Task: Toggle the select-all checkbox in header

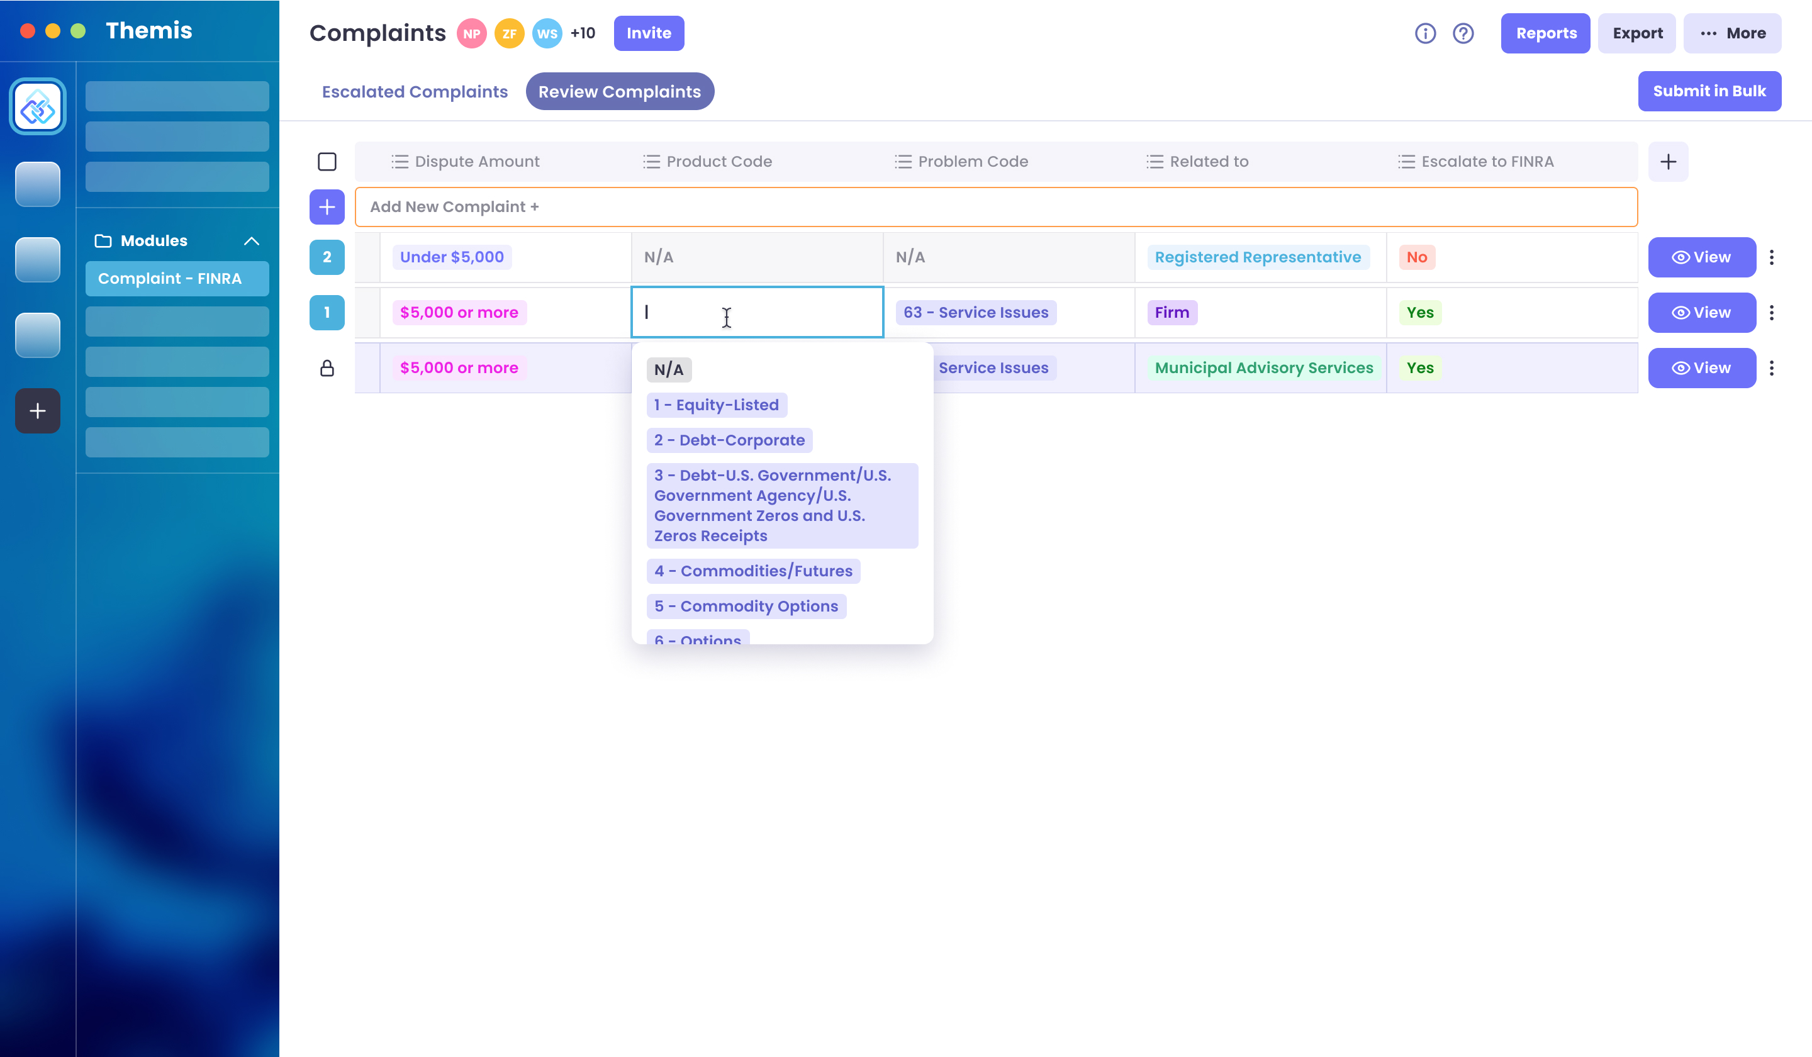Action: coord(327,162)
